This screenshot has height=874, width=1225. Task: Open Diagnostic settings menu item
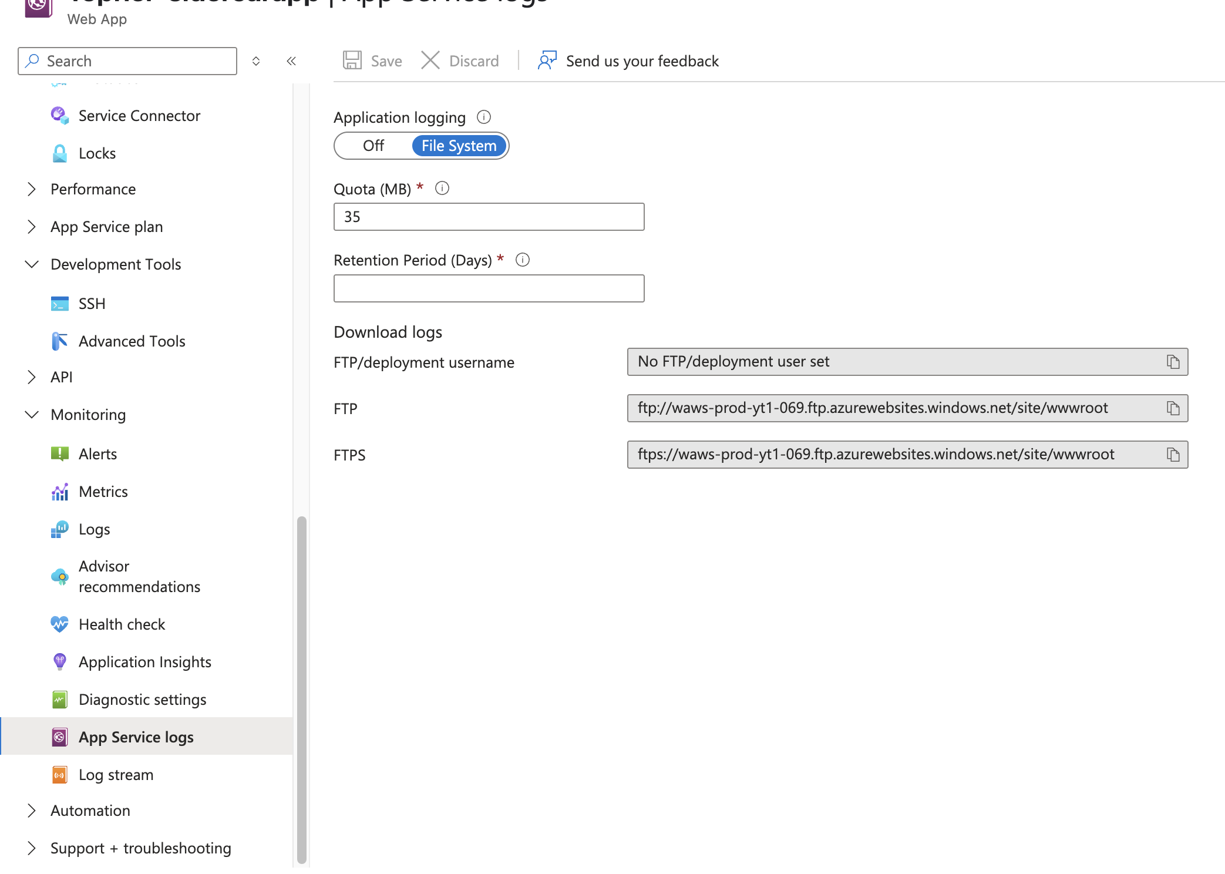pyautogui.click(x=142, y=700)
